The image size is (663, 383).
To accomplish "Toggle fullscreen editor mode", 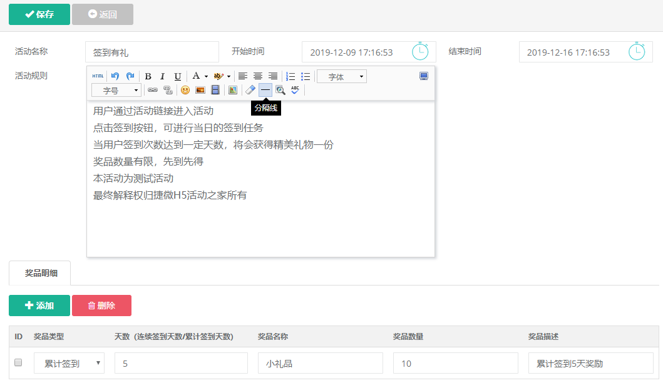I will tap(424, 76).
